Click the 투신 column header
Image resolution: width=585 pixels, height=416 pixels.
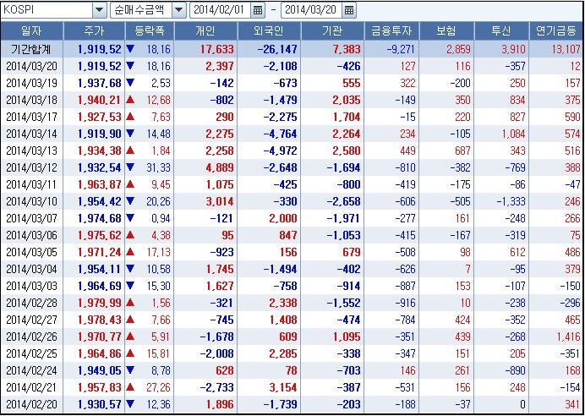pyautogui.click(x=501, y=31)
